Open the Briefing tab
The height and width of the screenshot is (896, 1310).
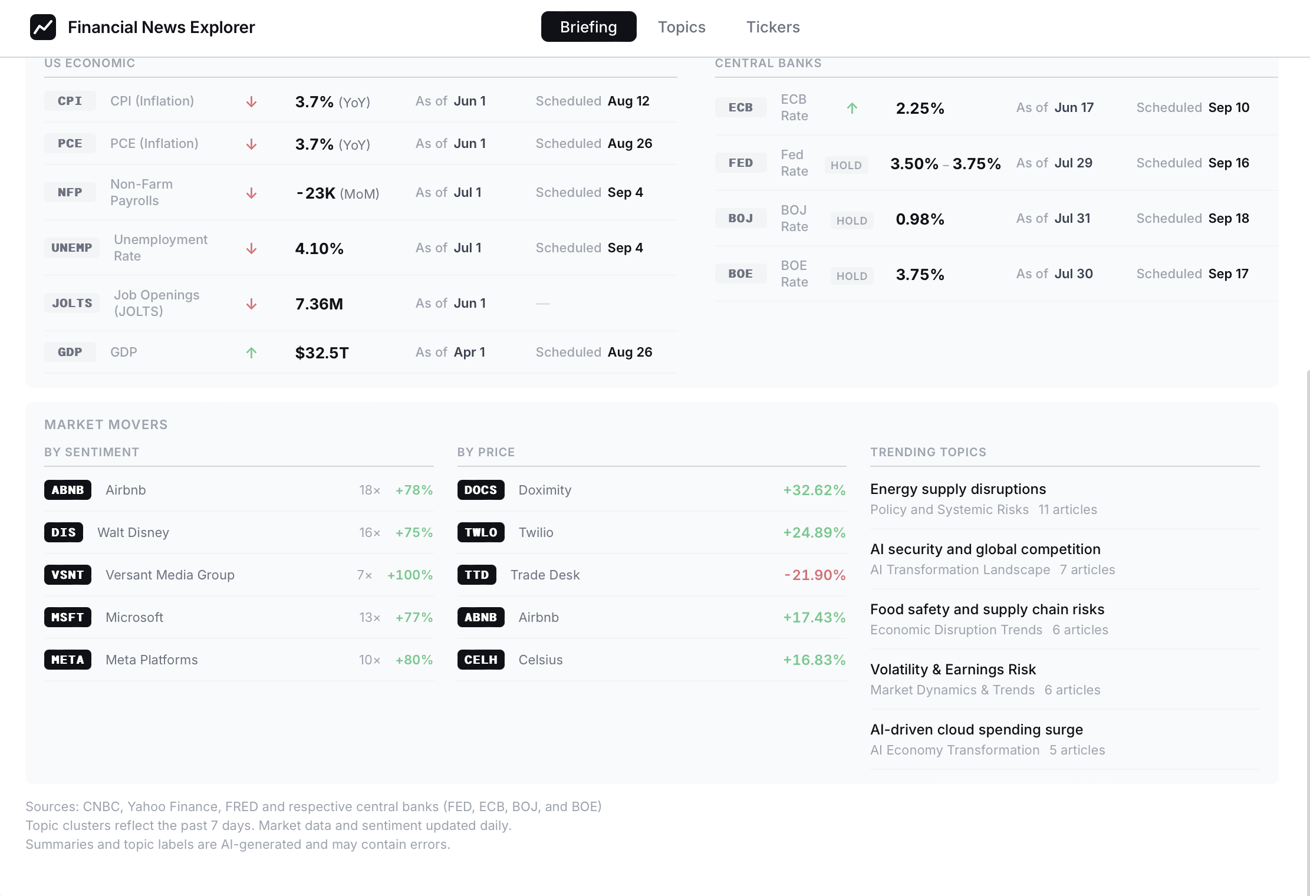[x=588, y=27]
